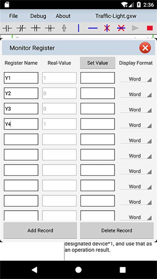The height and width of the screenshot is (279, 157).
Task: Select the falling-edge pulse contact tool
Action: (x=50, y=28)
